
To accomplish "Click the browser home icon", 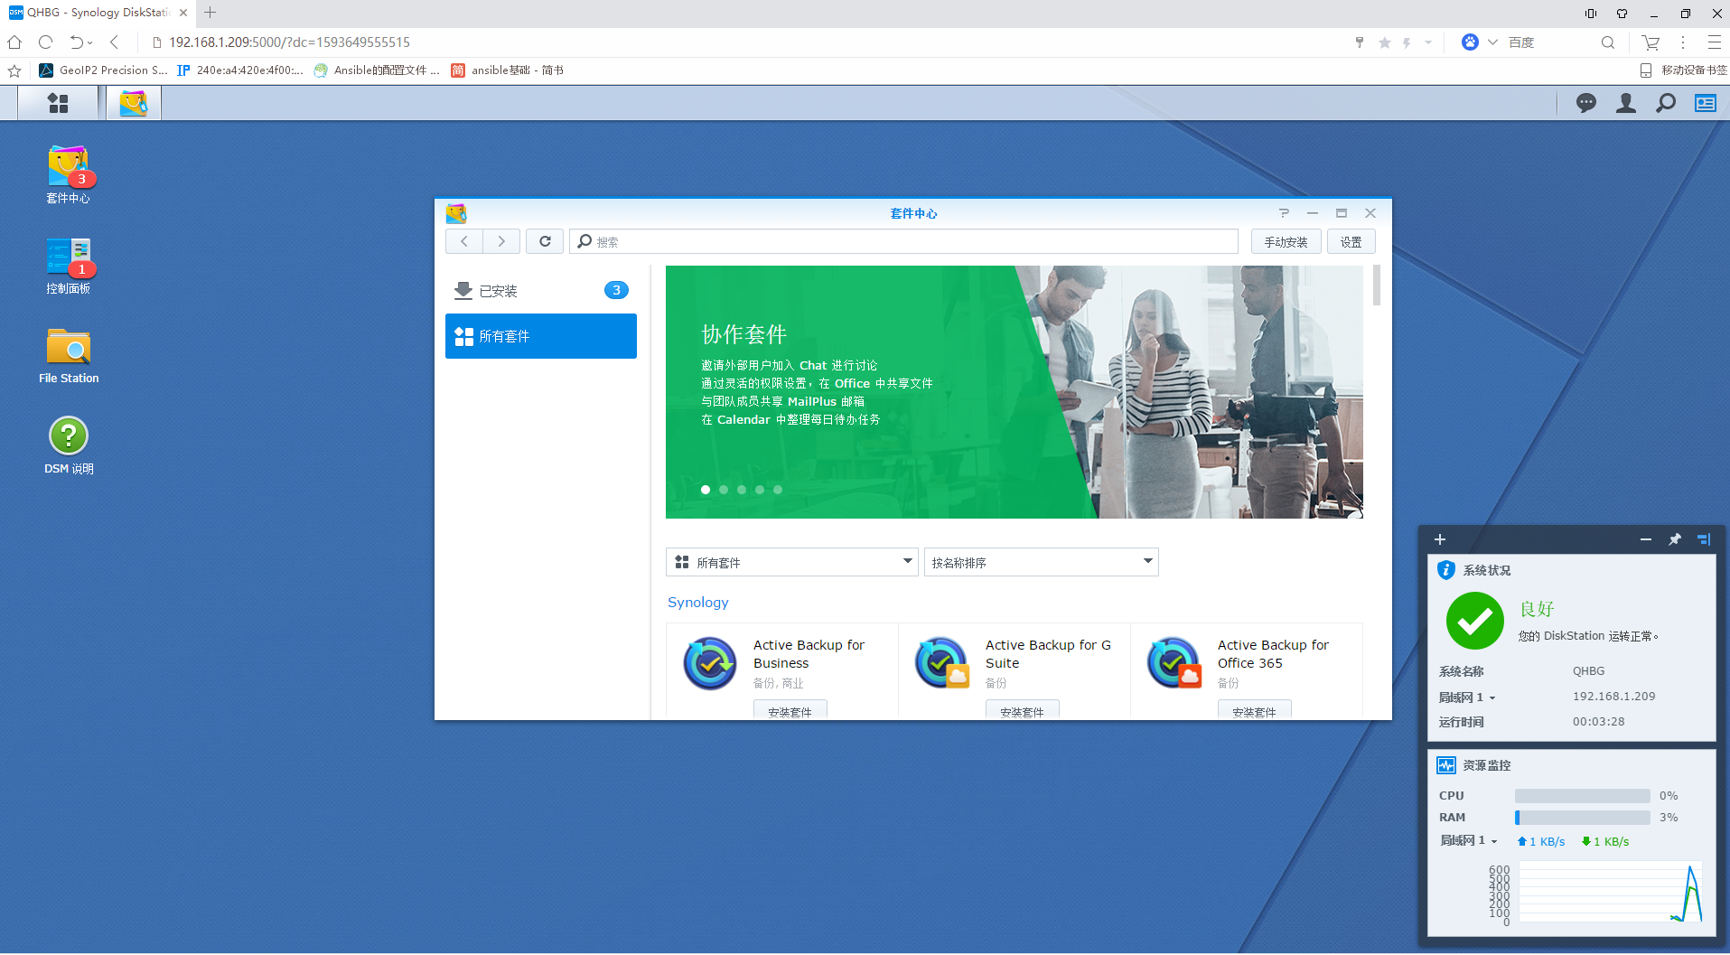I will coord(14,42).
